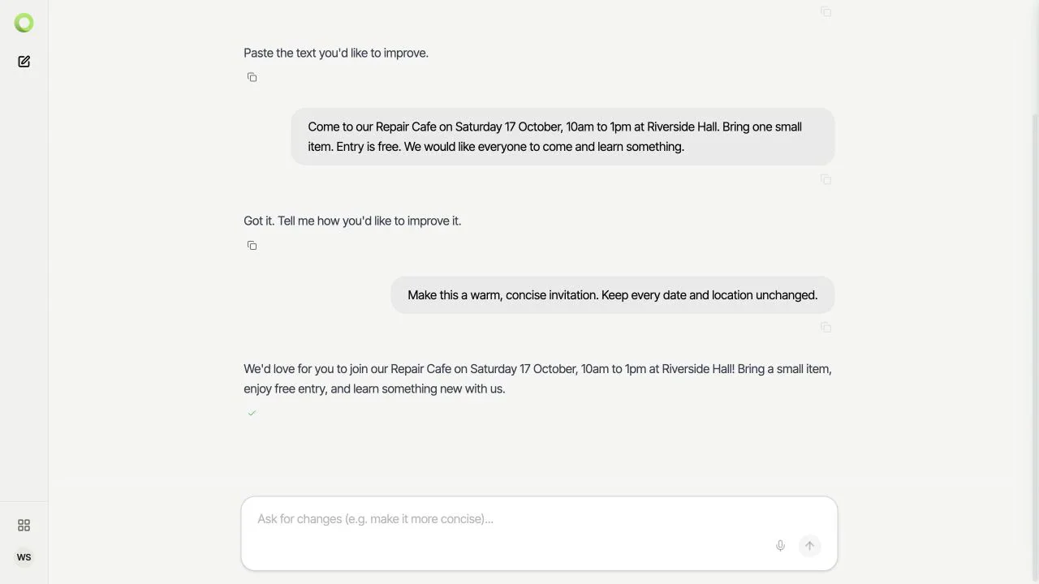Click the 'We'd love for you to join' response text
This screenshot has height=584, width=1039.
(537, 379)
